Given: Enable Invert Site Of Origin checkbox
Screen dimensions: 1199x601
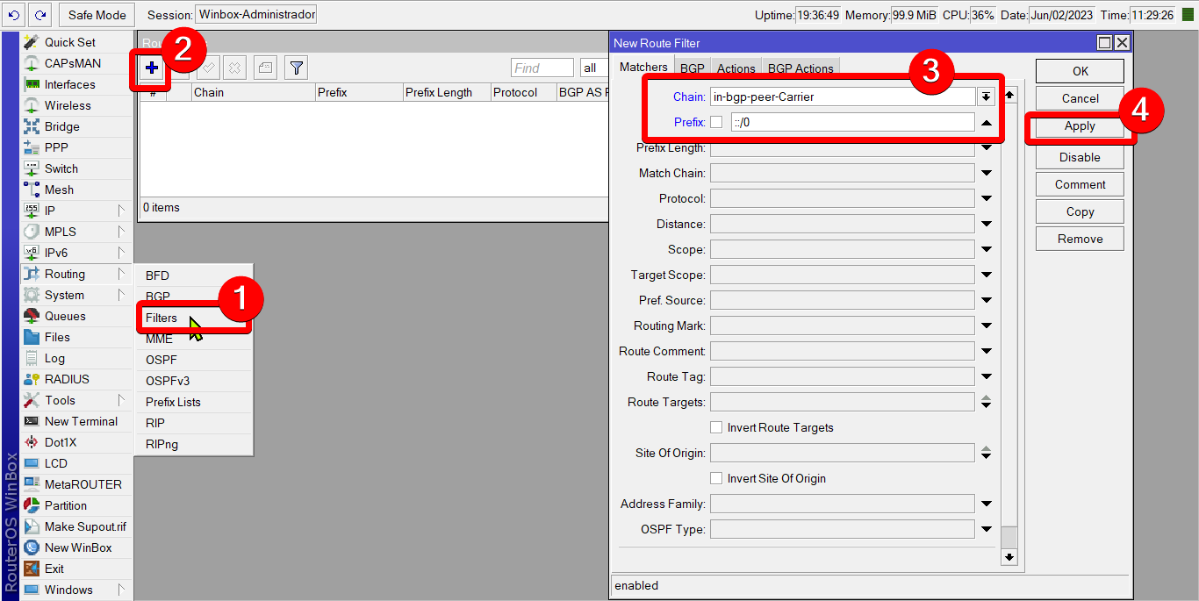Looking at the screenshot, I should coord(716,478).
